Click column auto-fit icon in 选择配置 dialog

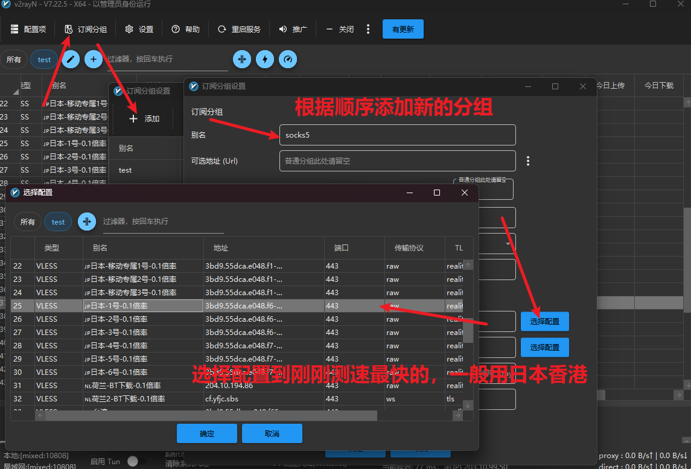point(87,222)
